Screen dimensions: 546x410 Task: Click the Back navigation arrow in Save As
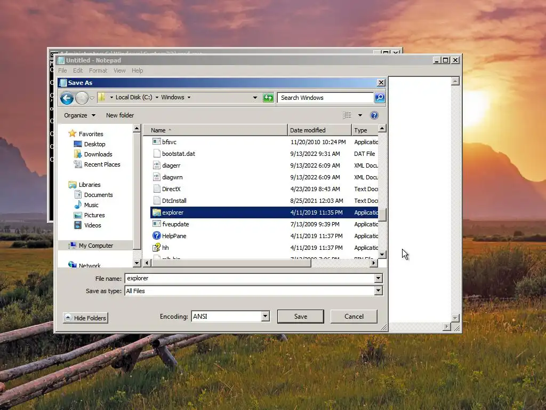pos(67,98)
